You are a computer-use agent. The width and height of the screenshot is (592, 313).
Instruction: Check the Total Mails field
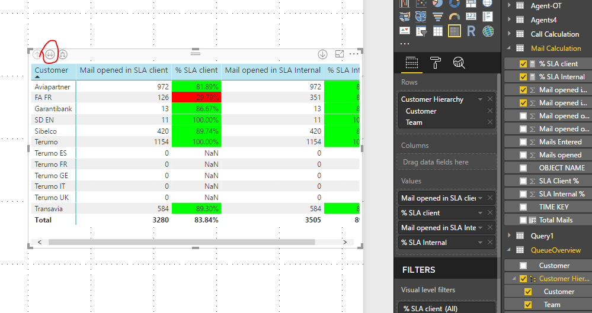coord(523,220)
